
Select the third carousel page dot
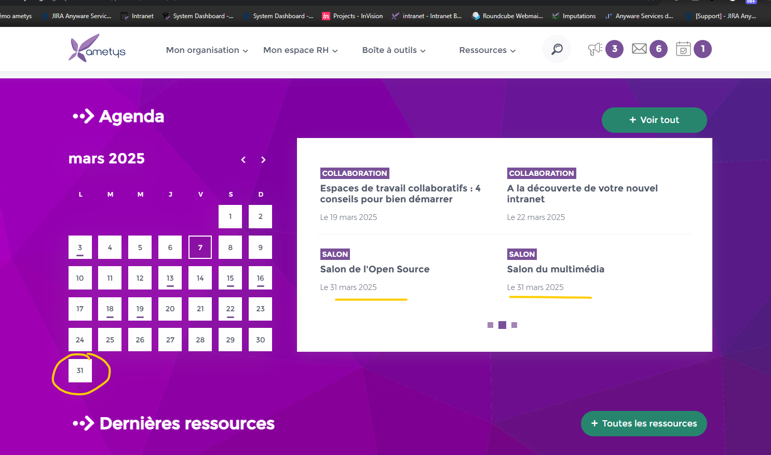coord(514,325)
